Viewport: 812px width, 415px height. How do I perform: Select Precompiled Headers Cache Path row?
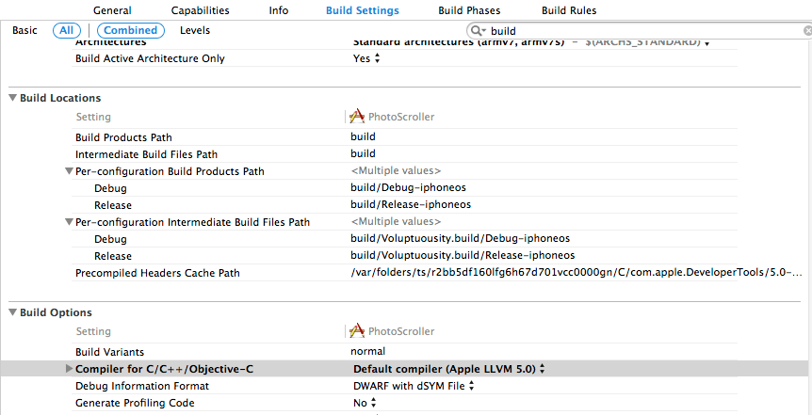point(404,273)
